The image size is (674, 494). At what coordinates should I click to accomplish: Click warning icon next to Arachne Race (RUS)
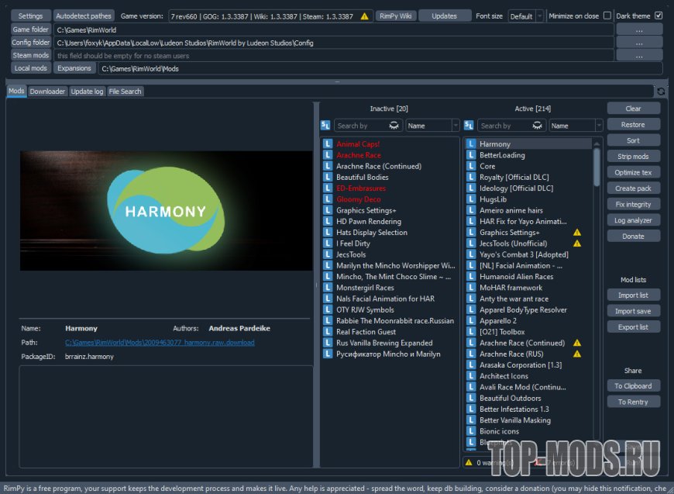click(576, 354)
